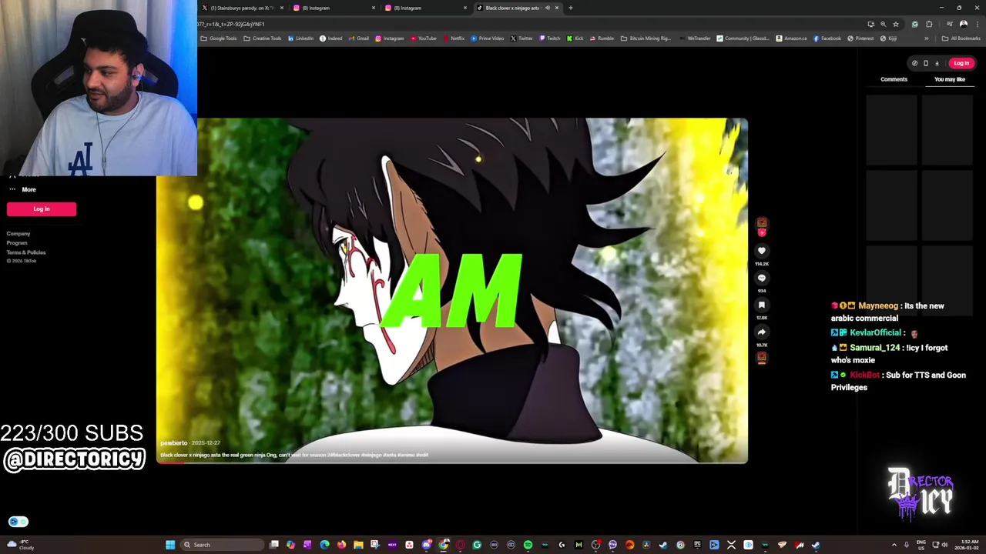
Task: Show hidden system tray icons
Action: coord(894,545)
